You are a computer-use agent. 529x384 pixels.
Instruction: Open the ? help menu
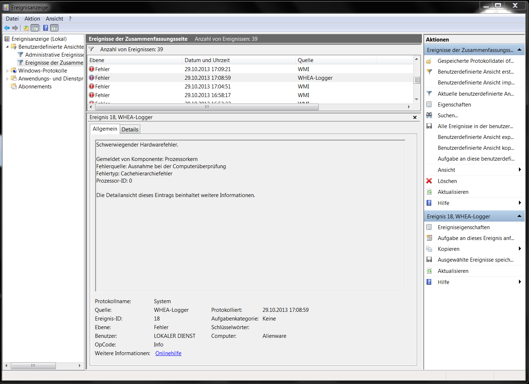point(70,19)
